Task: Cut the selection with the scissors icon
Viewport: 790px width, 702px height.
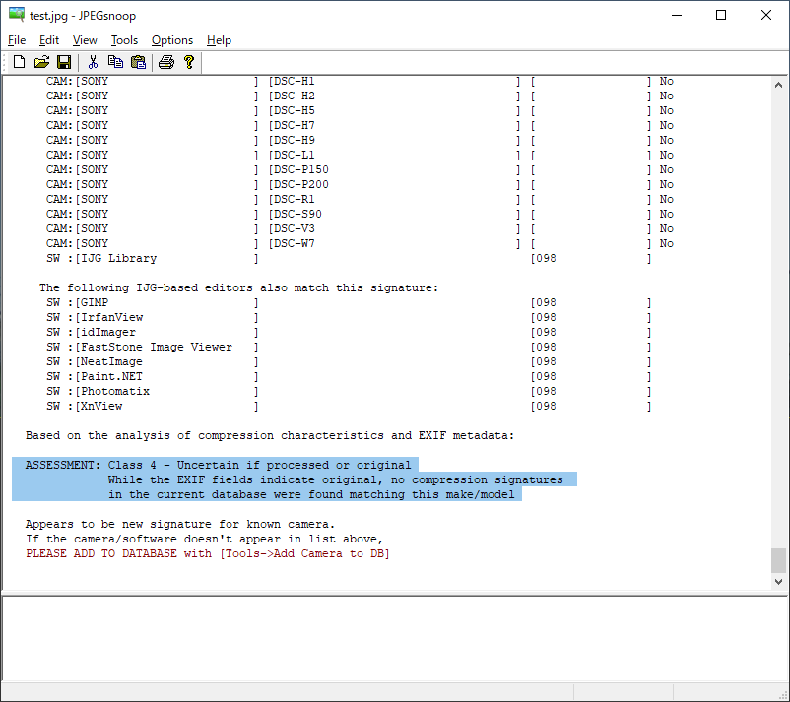Action: 93,62
